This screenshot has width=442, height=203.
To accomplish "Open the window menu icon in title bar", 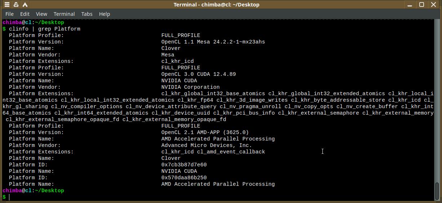I will point(7,5).
